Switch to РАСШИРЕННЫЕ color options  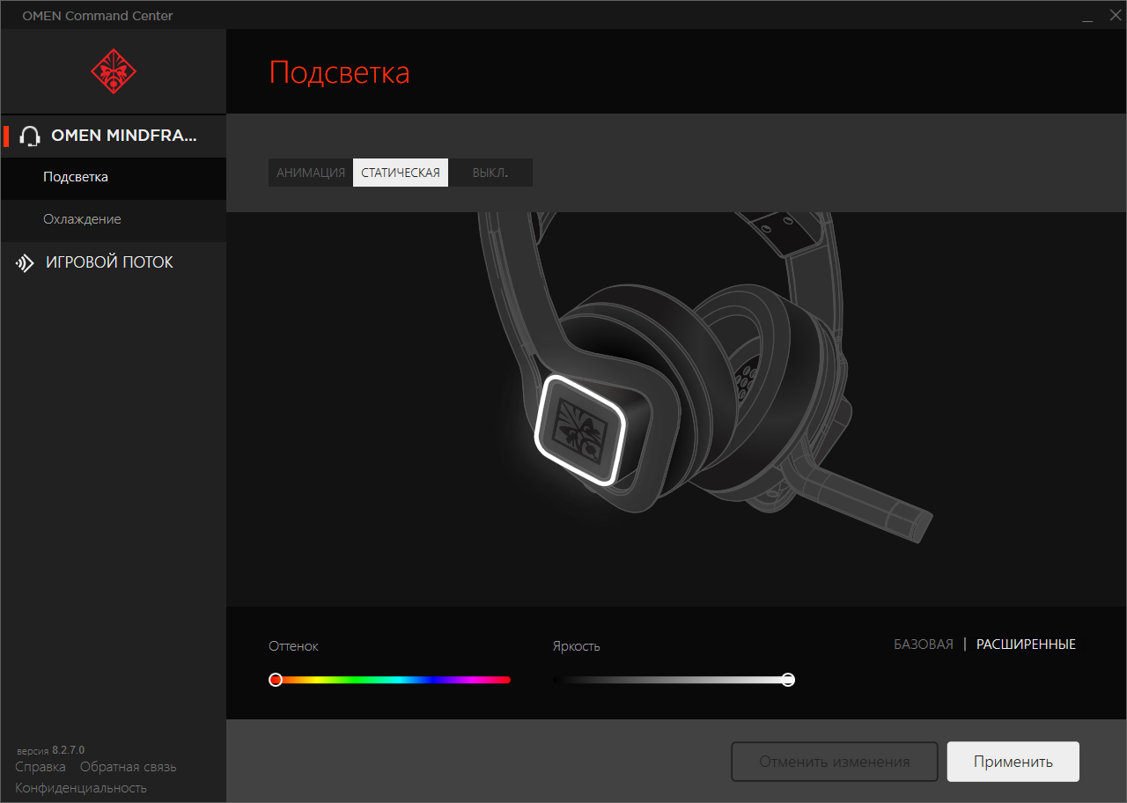click(x=1026, y=645)
